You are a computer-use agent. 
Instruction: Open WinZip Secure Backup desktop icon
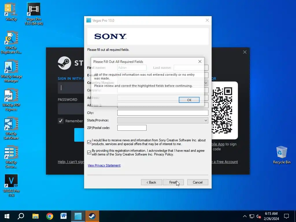pyautogui.click(x=11, y=157)
